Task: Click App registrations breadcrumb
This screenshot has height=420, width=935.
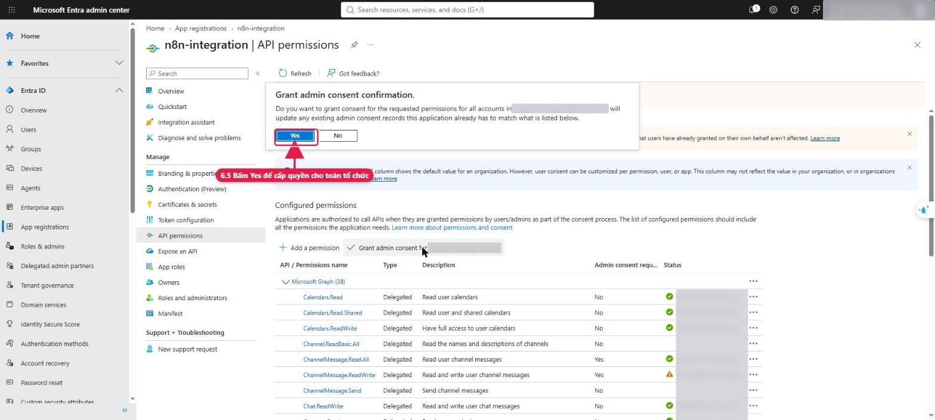Action: point(200,29)
